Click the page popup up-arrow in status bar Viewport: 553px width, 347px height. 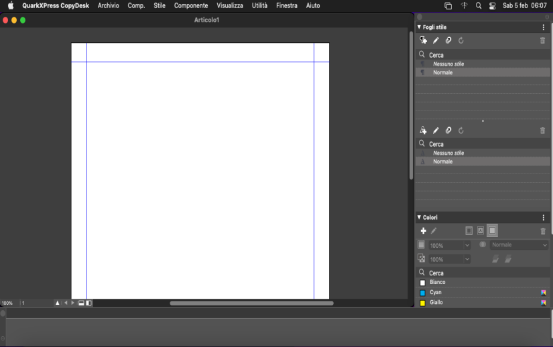tap(58, 303)
